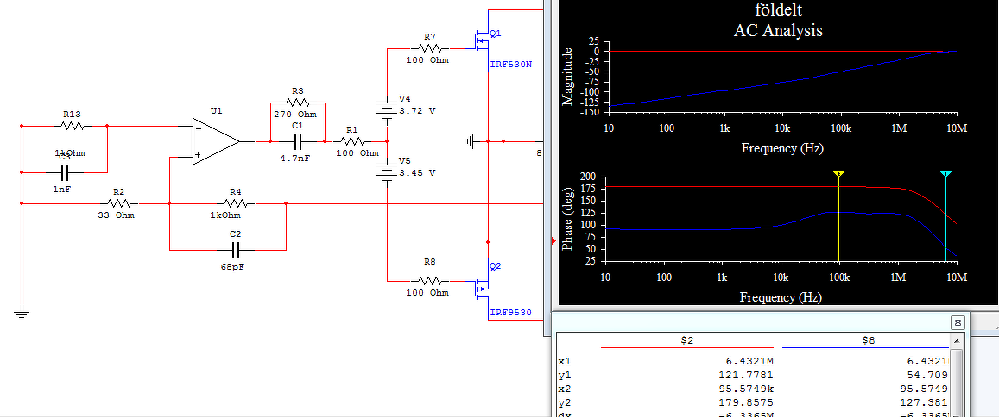Image resolution: width=999 pixels, height=417 pixels.
Task: Click the 68pF value label
Action: pyautogui.click(x=232, y=267)
